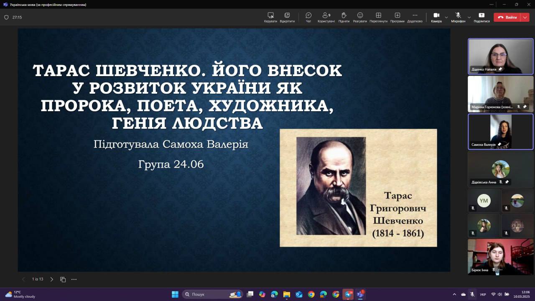Toggle microphone mute in the system tray
535x301 pixels.
[x=472, y=294]
